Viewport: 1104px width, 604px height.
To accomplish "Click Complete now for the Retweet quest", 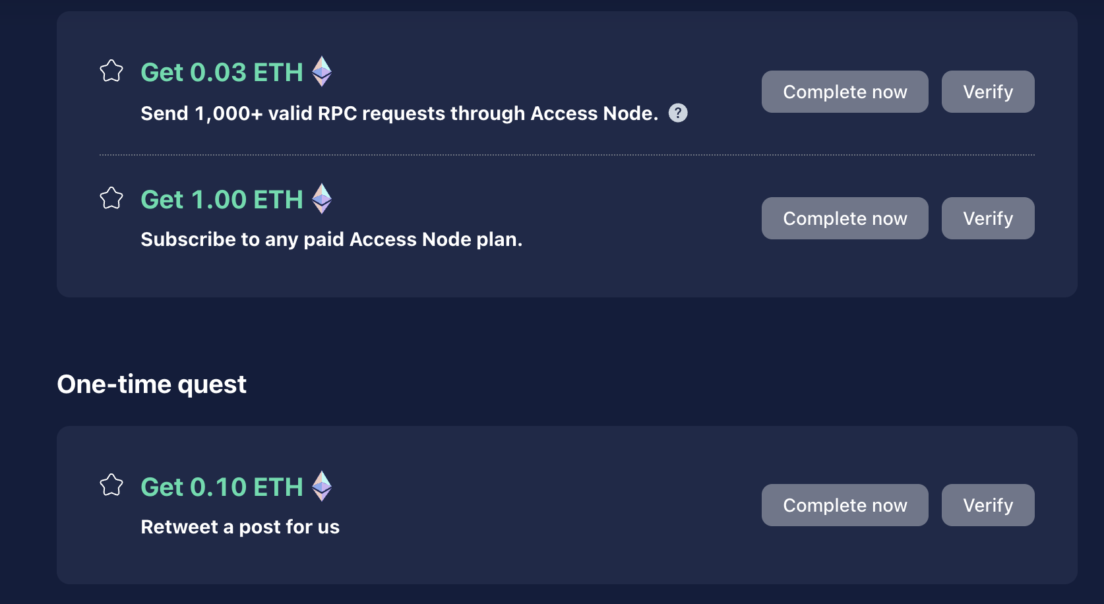I will tap(845, 505).
